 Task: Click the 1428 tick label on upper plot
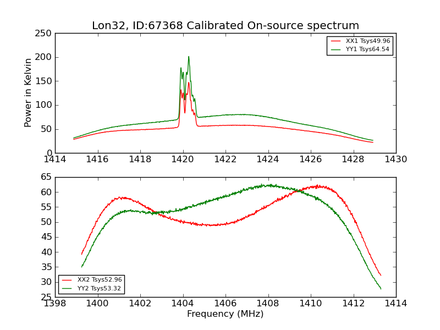pos(353,159)
